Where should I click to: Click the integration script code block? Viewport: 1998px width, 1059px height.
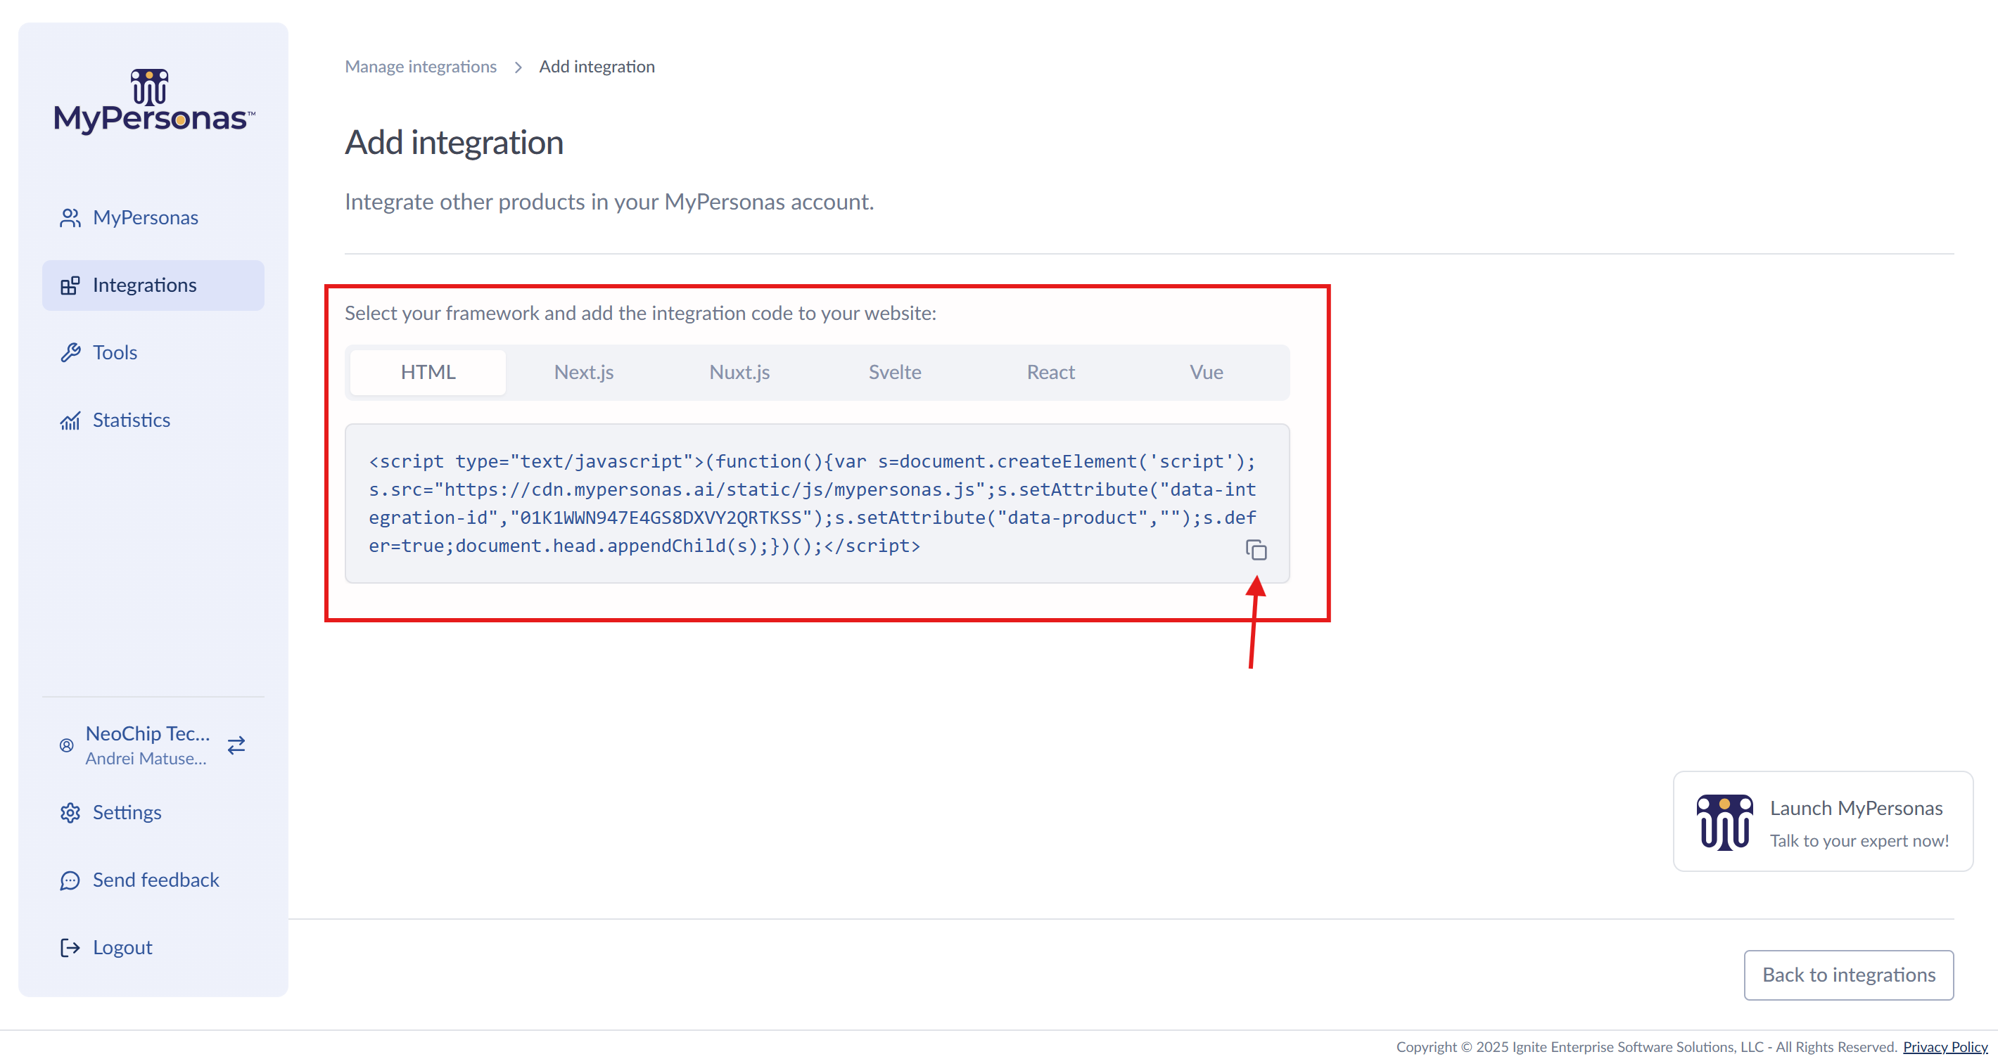(817, 503)
